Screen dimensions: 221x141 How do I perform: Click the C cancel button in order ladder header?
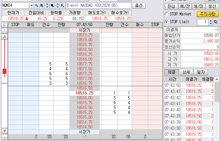(5, 25)
